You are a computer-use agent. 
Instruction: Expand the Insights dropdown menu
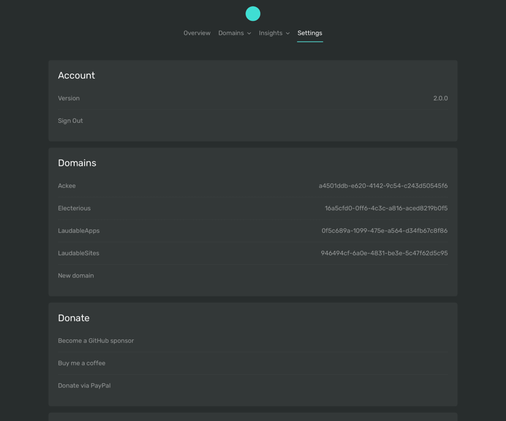pyautogui.click(x=274, y=34)
